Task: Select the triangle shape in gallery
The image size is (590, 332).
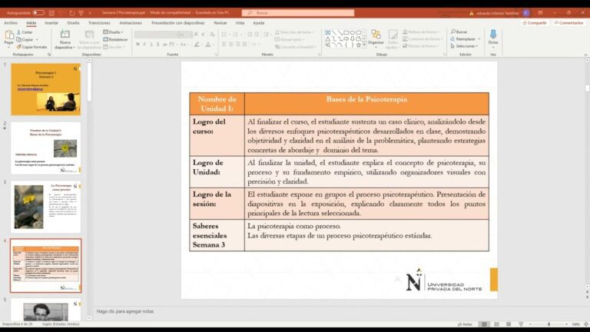Action: click(x=328, y=38)
